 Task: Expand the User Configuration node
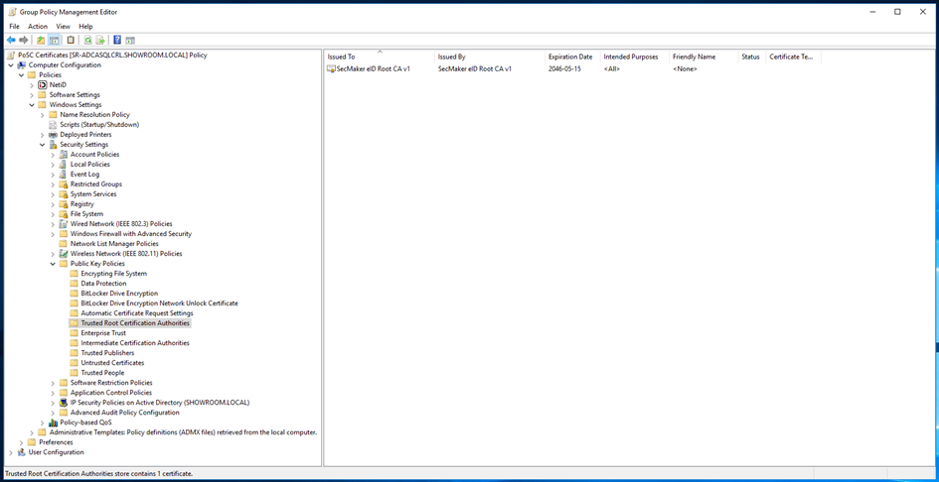(x=11, y=452)
